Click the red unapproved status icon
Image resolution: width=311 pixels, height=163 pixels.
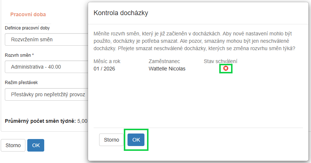click(226, 68)
